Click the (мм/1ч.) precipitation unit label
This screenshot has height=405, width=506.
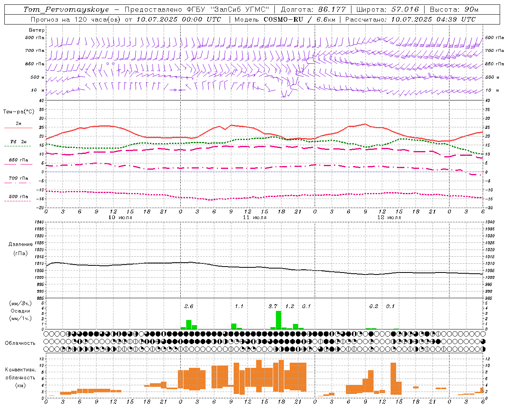click(x=21, y=318)
